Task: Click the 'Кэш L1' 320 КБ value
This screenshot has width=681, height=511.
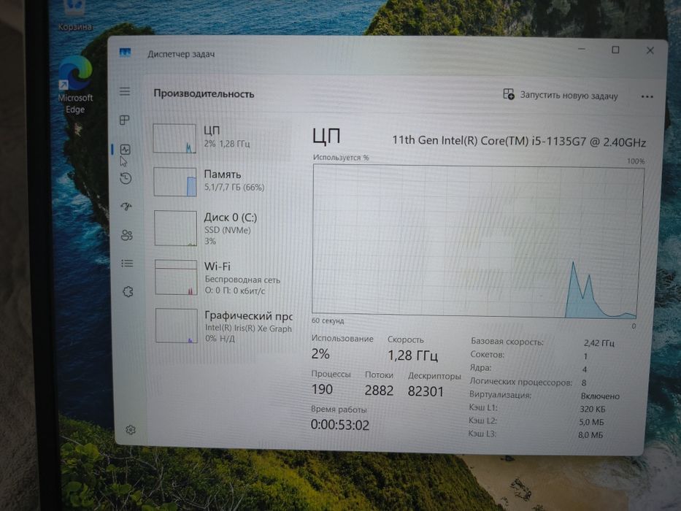Action: pyautogui.click(x=592, y=409)
